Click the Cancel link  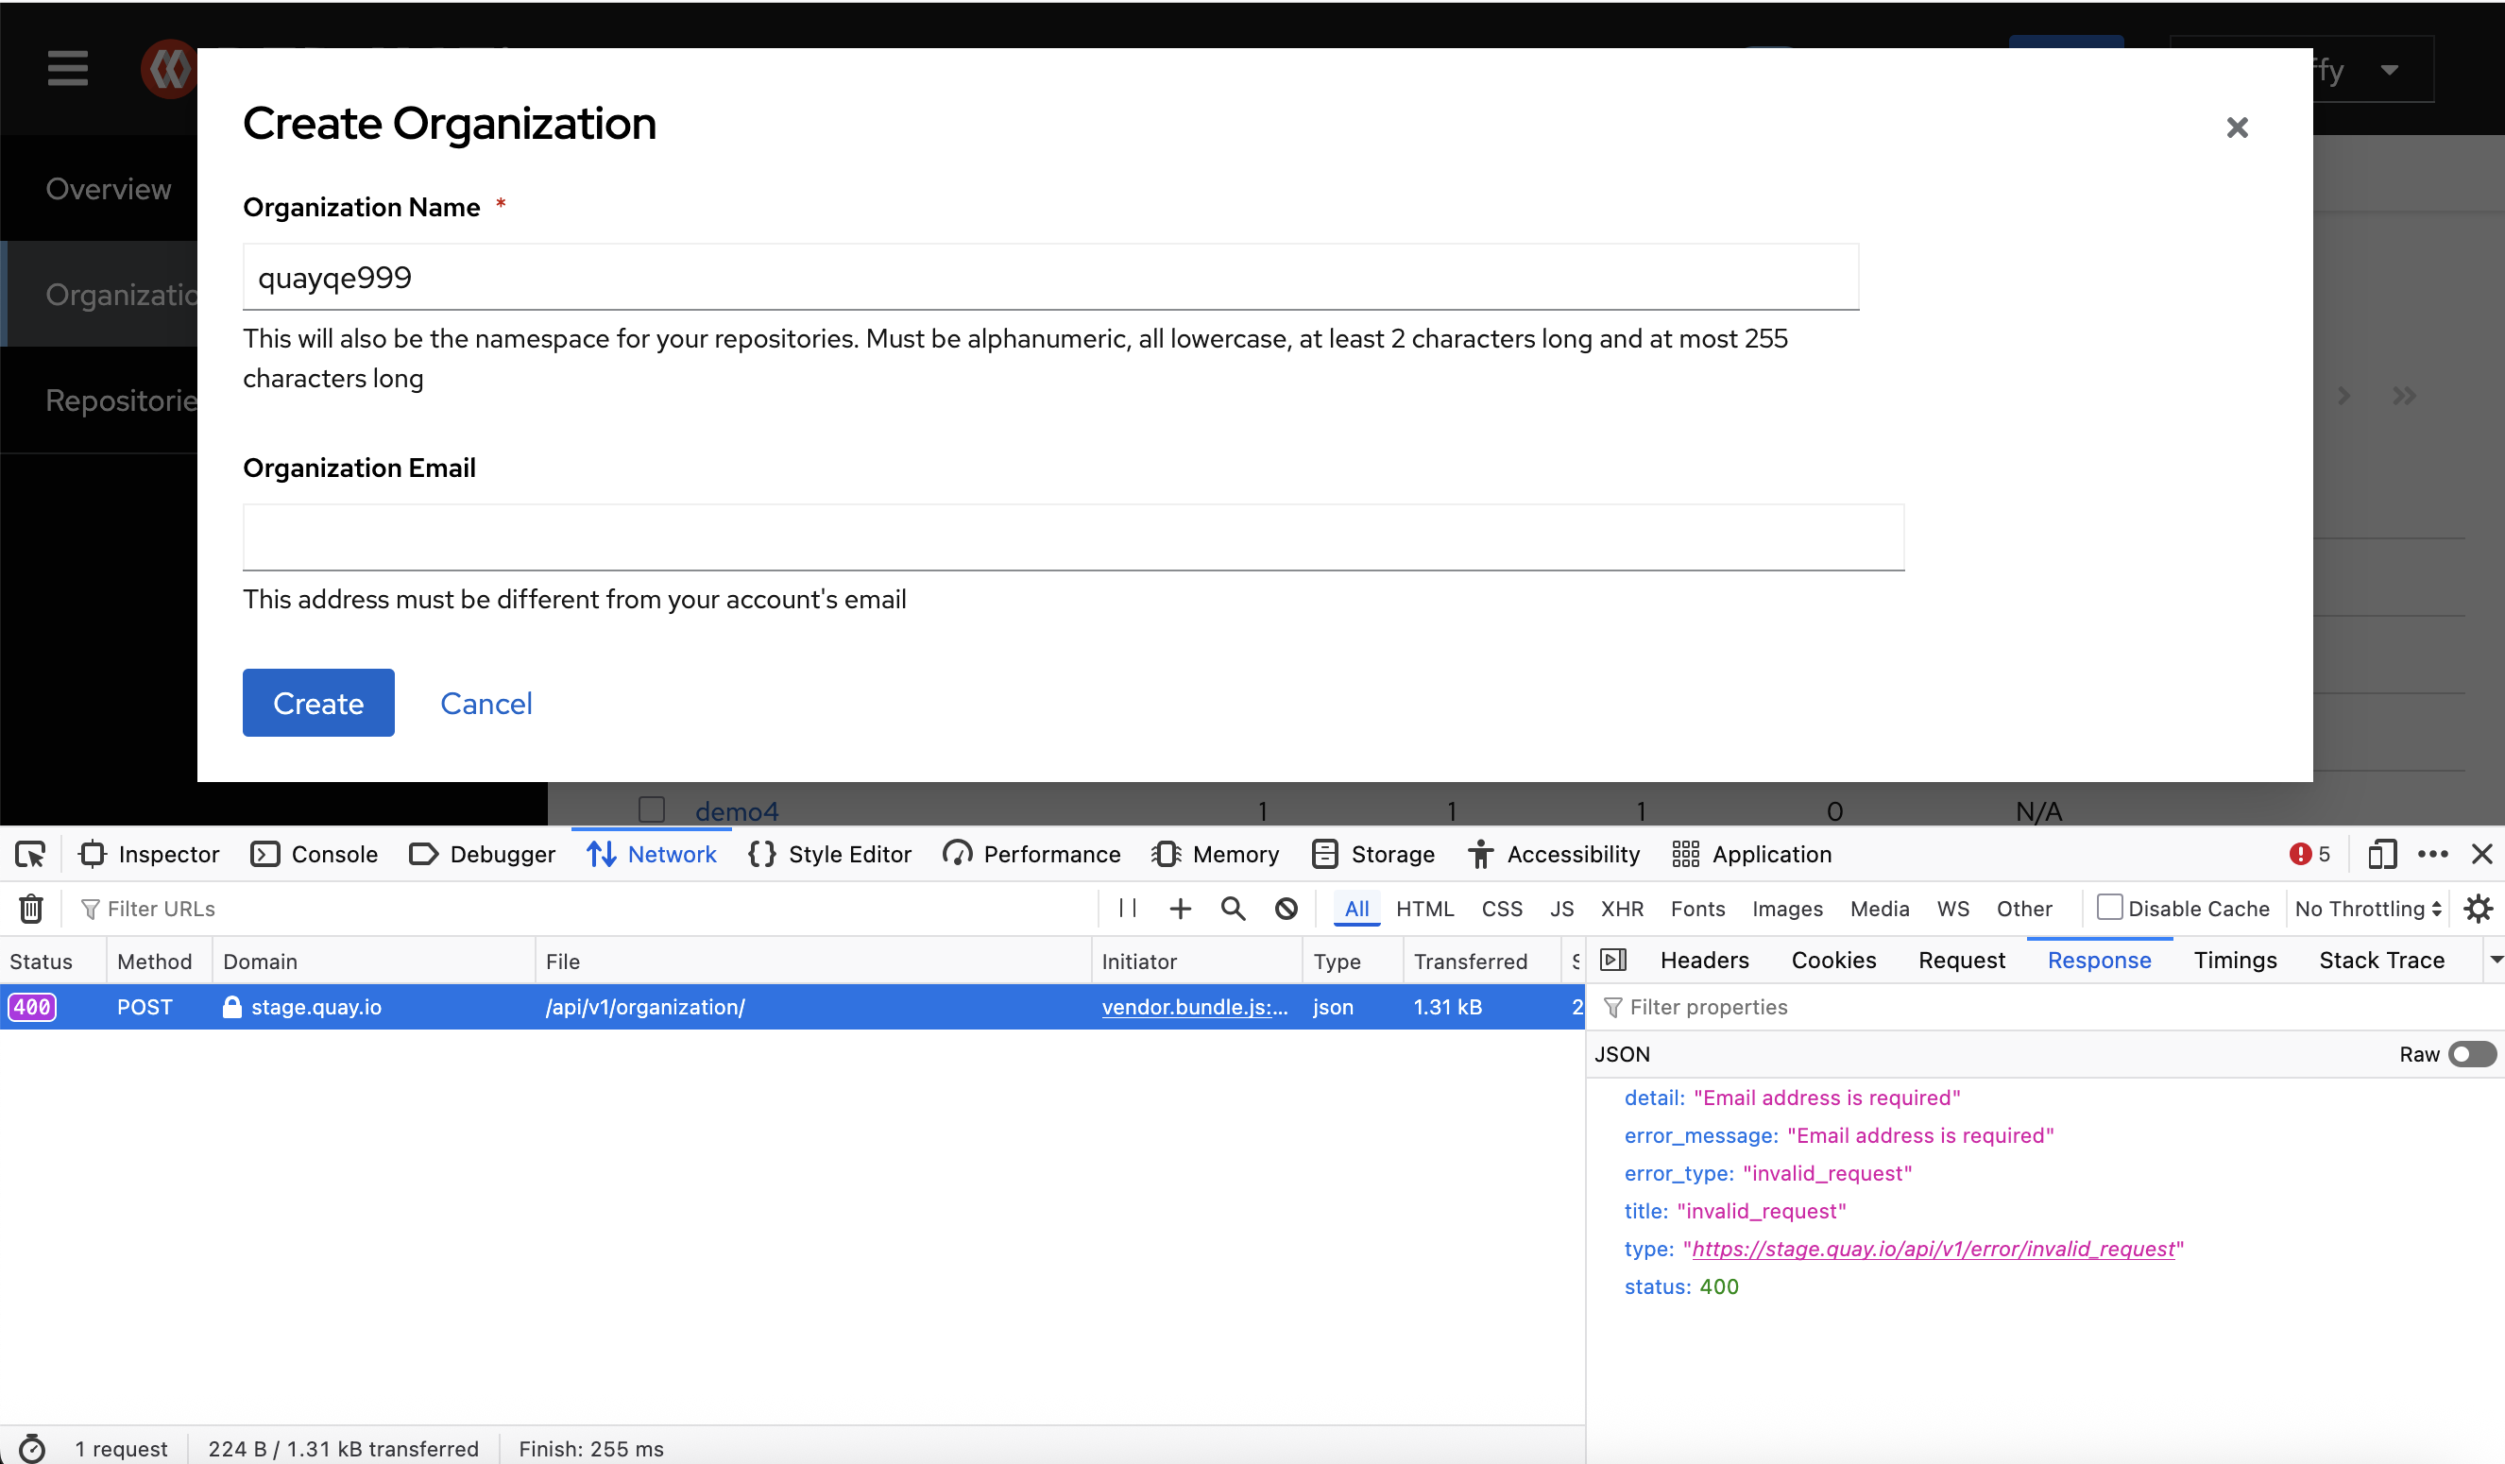point(486,703)
